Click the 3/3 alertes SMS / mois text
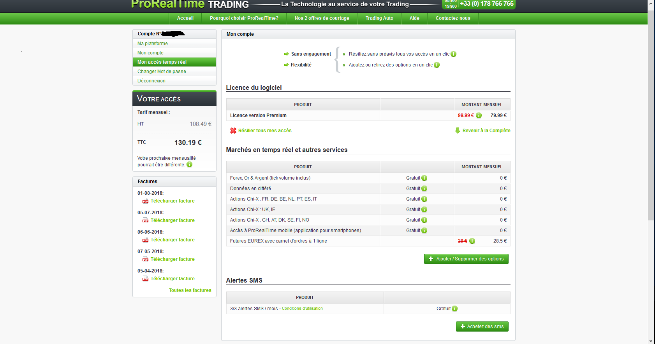The image size is (655, 344). pos(254,309)
